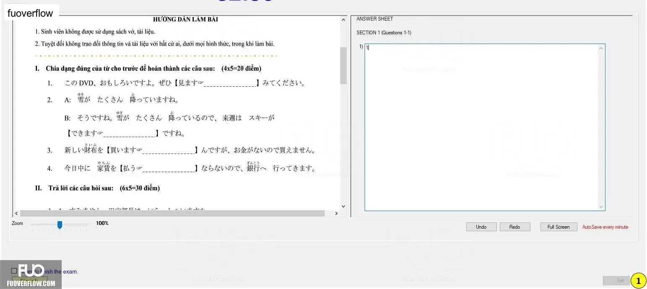Click the 'ANSWER SHEET' label
This screenshot has height=289, width=647.
click(375, 19)
